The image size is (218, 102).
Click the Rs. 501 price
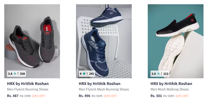[156, 96]
